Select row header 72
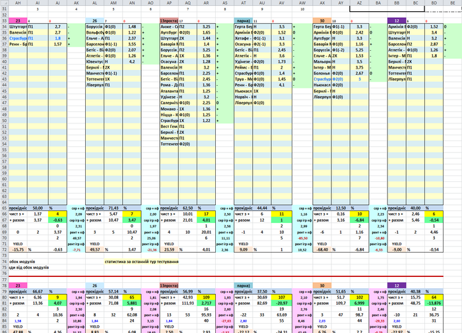This screenshot has height=333, width=462. tap(4, 249)
